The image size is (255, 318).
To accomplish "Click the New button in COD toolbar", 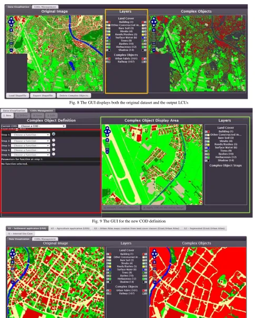I will (7, 116).
